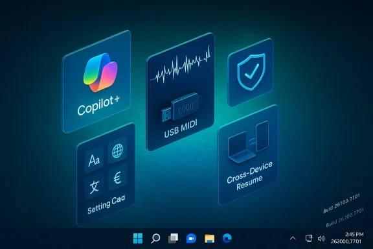The image size is (373, 249).
Task: Click the Aa font icon
Action: pyautogui.click(x=94, y=160)
